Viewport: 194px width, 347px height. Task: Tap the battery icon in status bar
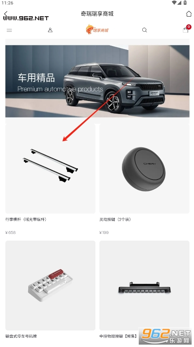[x=185, y=3]
